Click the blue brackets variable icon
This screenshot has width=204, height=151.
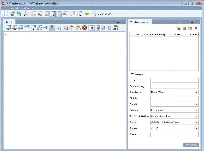coord(190,28)
